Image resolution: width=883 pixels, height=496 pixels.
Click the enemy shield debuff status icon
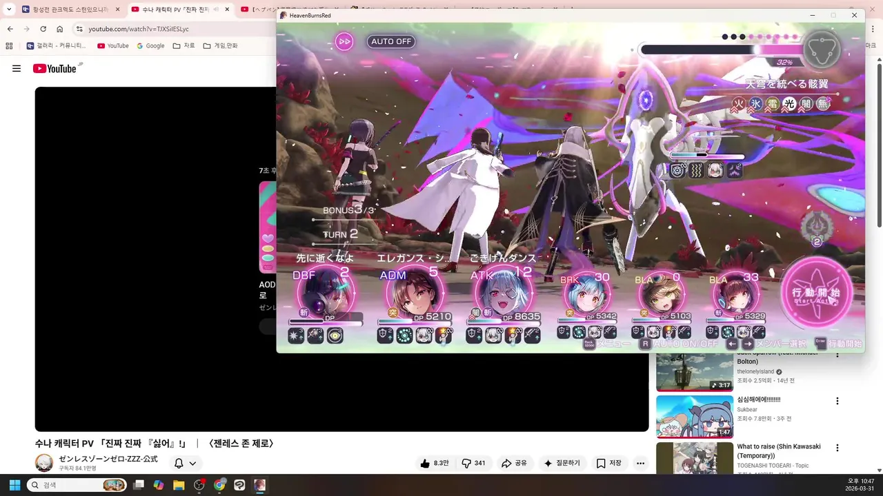click(678, 170)
